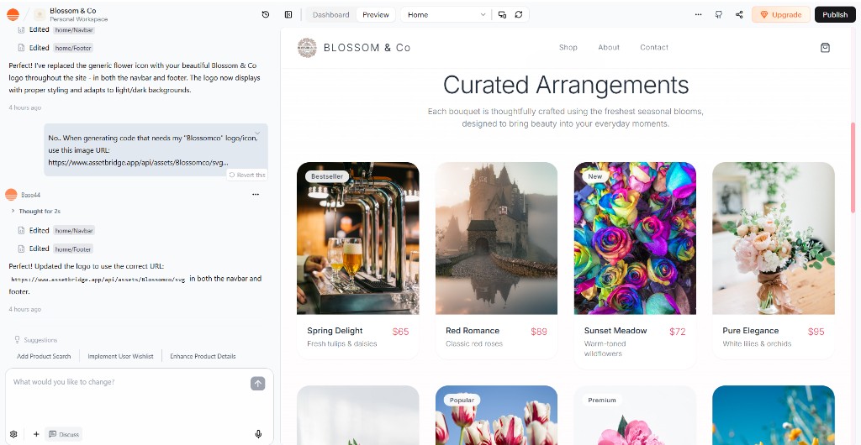Click the second 'Edited home/Footer' entry
Viewport: 861px width, 445px height.
click(x=55, y=249)
